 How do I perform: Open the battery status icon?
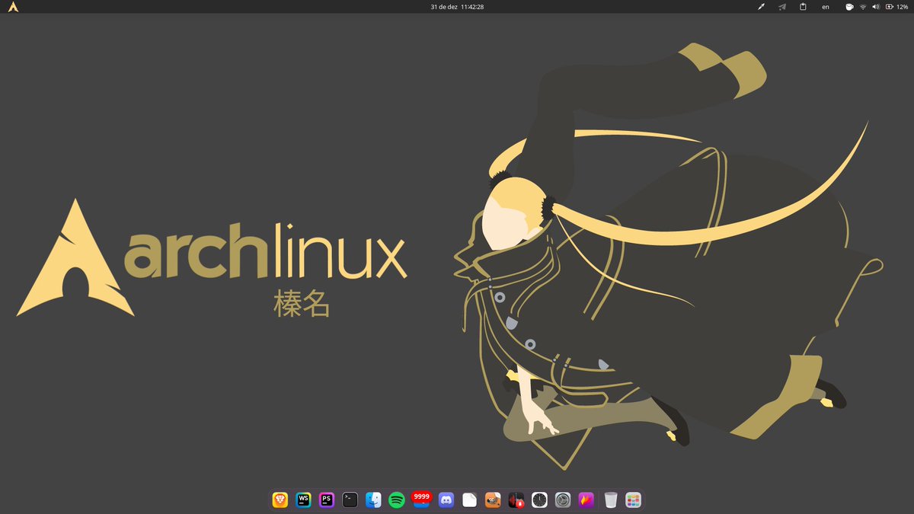pyautogui.click(x=889, y=7)
